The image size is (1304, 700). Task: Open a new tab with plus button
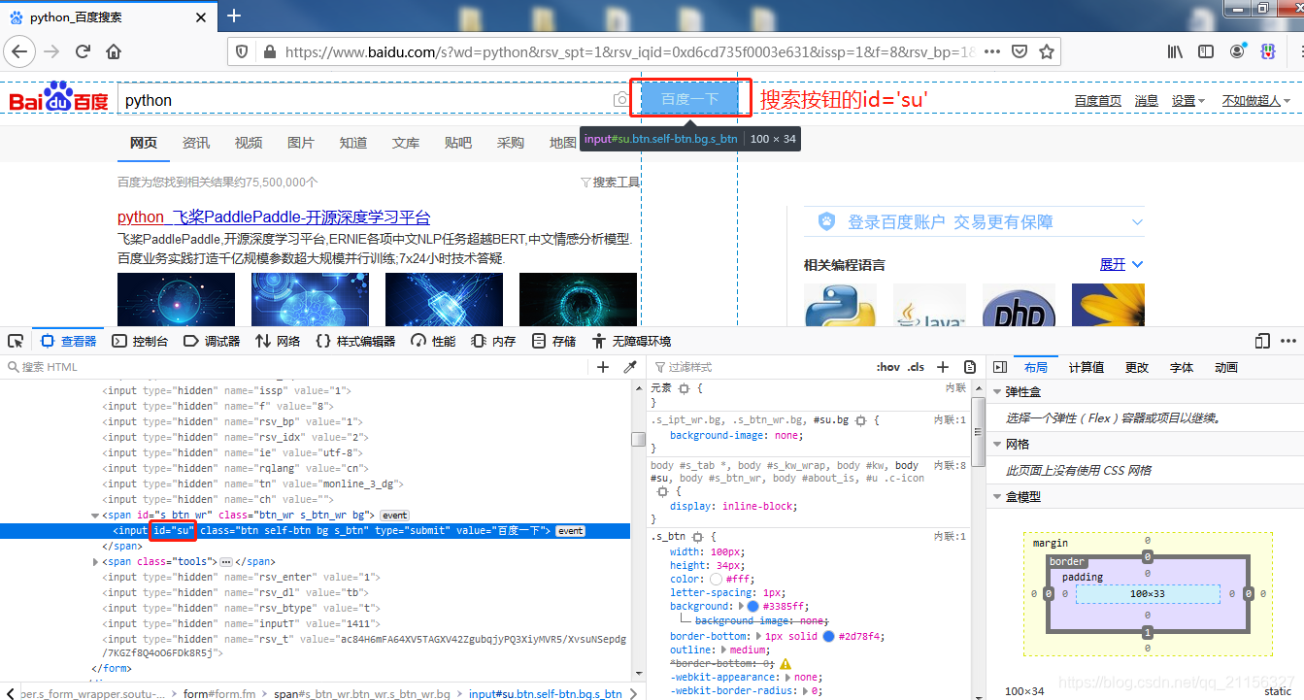[234, 16]
